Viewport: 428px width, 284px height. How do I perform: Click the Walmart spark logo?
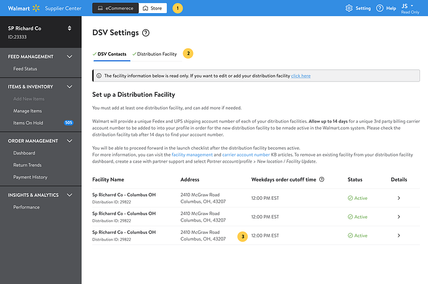click(36, 8)
